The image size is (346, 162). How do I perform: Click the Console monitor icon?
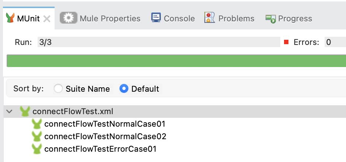156,18
